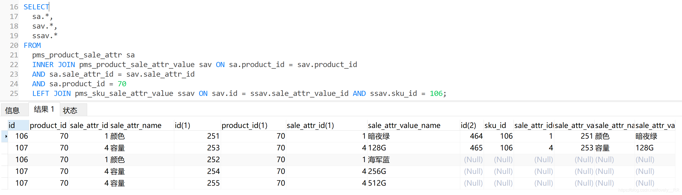Click the current-row arrow indicator
Viewport: 682px width, 195px height.
[x=6, y=136]
